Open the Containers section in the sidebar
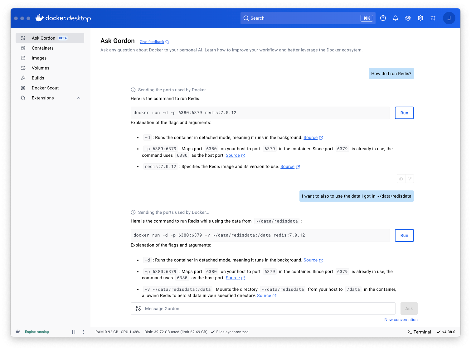Viewport: 471px width, 350px height. click(x=42, y=48)
